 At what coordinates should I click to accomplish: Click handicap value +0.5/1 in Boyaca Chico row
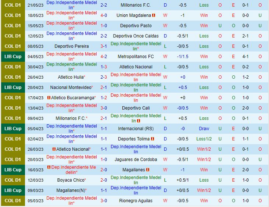pyautogui.click(x=183, y=180)
